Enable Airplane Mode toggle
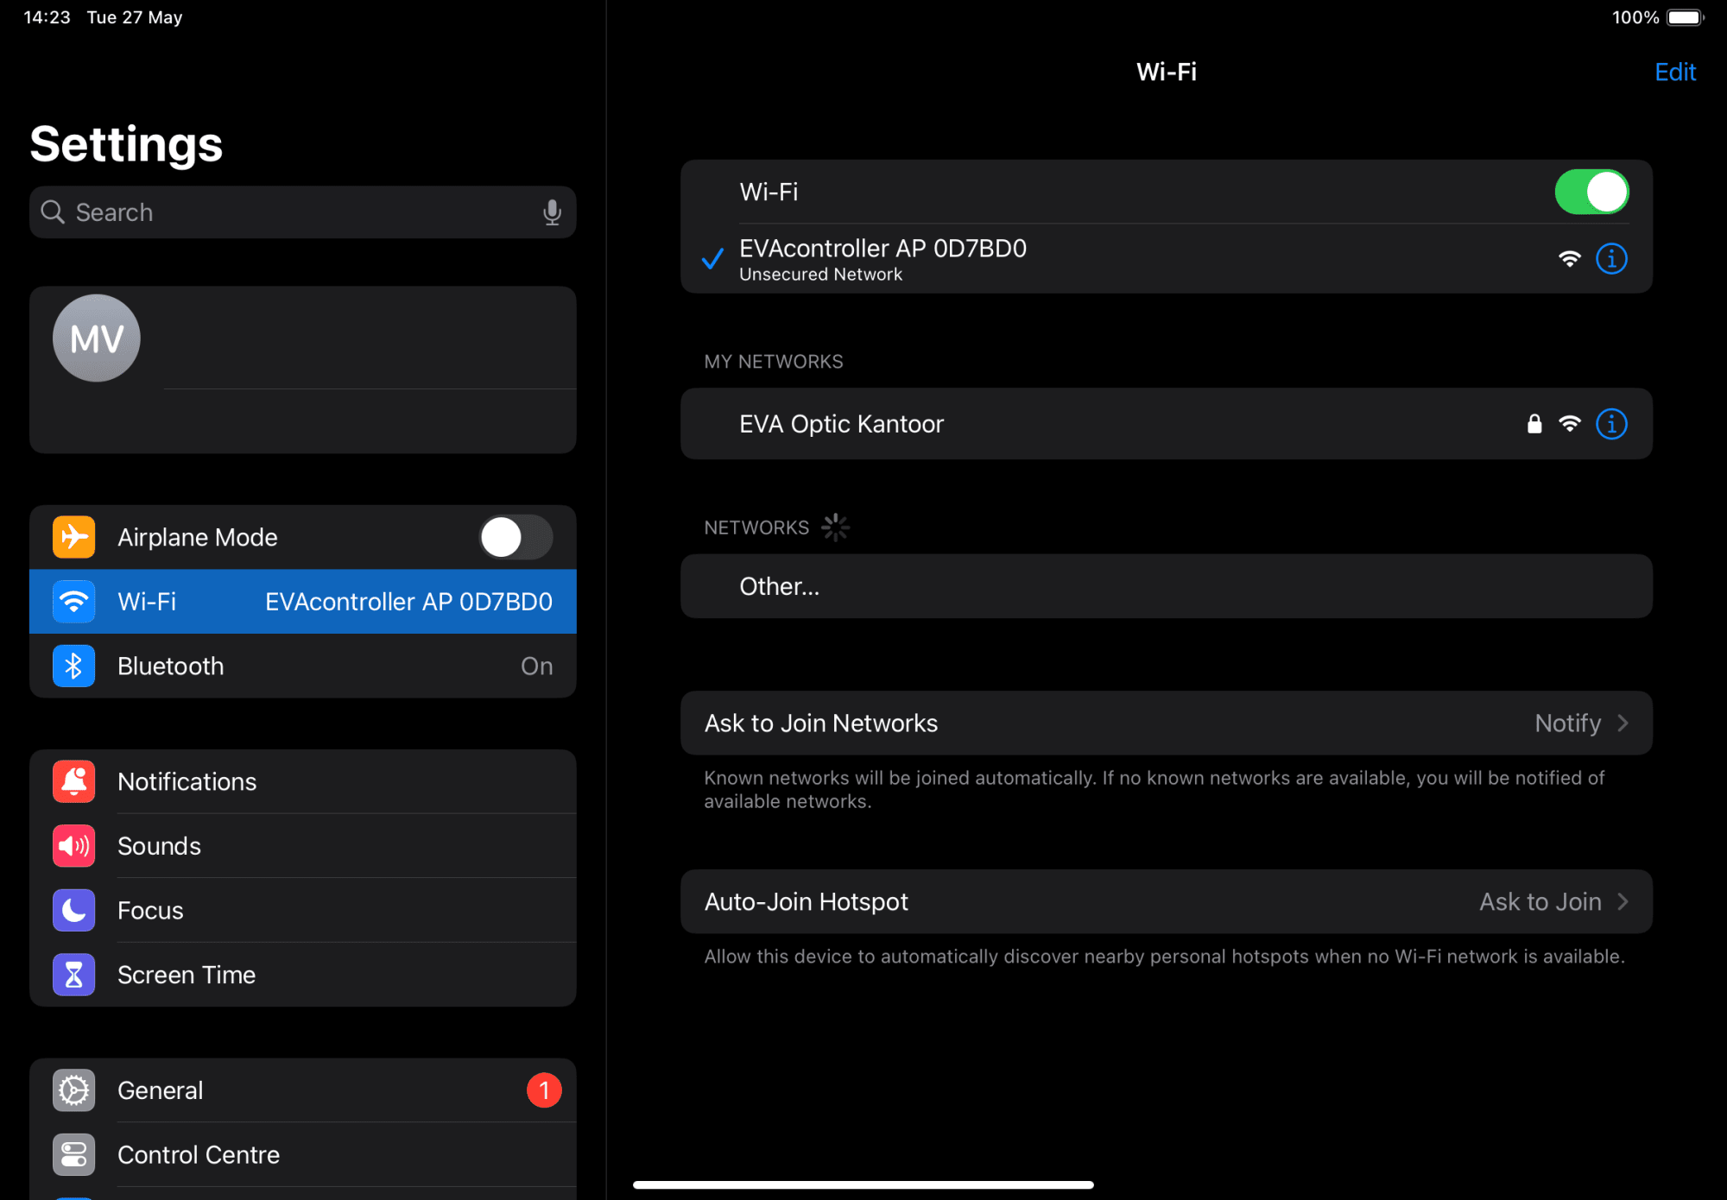Viewport: 1727px width, 1200px height. [x=516, y=538]
